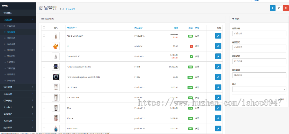The height and width of the screenshot is (134, 289).
Task: Open the Canon EOS 5D thumbnail
Action: coord(56,57)
